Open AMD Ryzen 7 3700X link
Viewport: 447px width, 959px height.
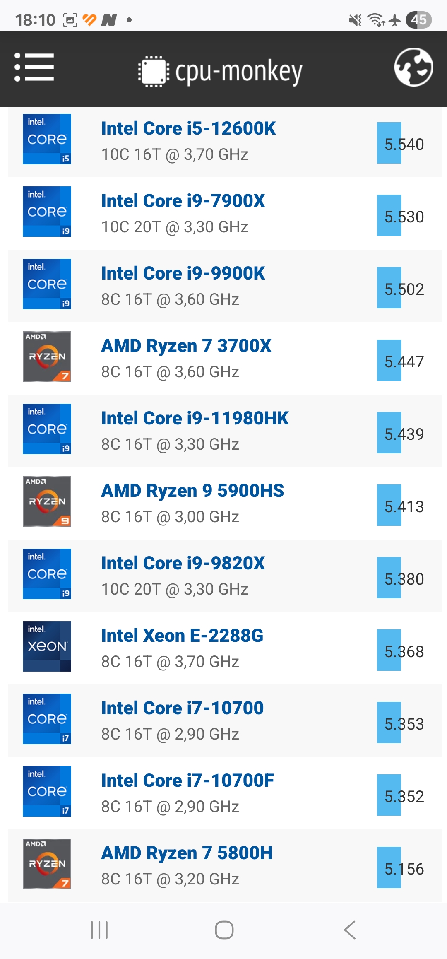coord(186,346)
